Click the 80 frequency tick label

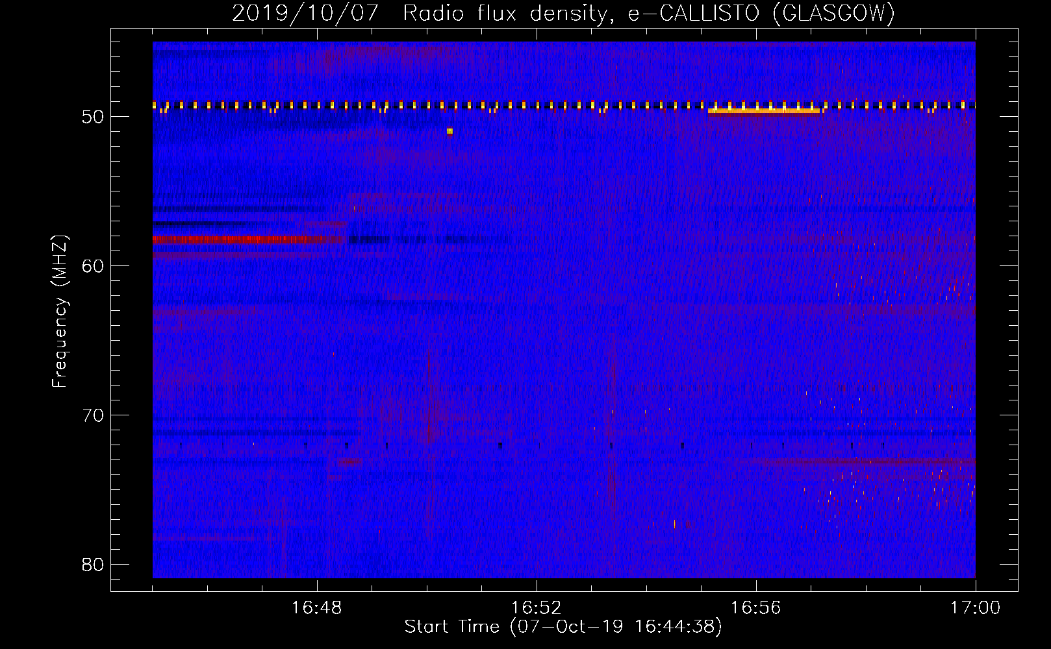[x=93, y=565]
